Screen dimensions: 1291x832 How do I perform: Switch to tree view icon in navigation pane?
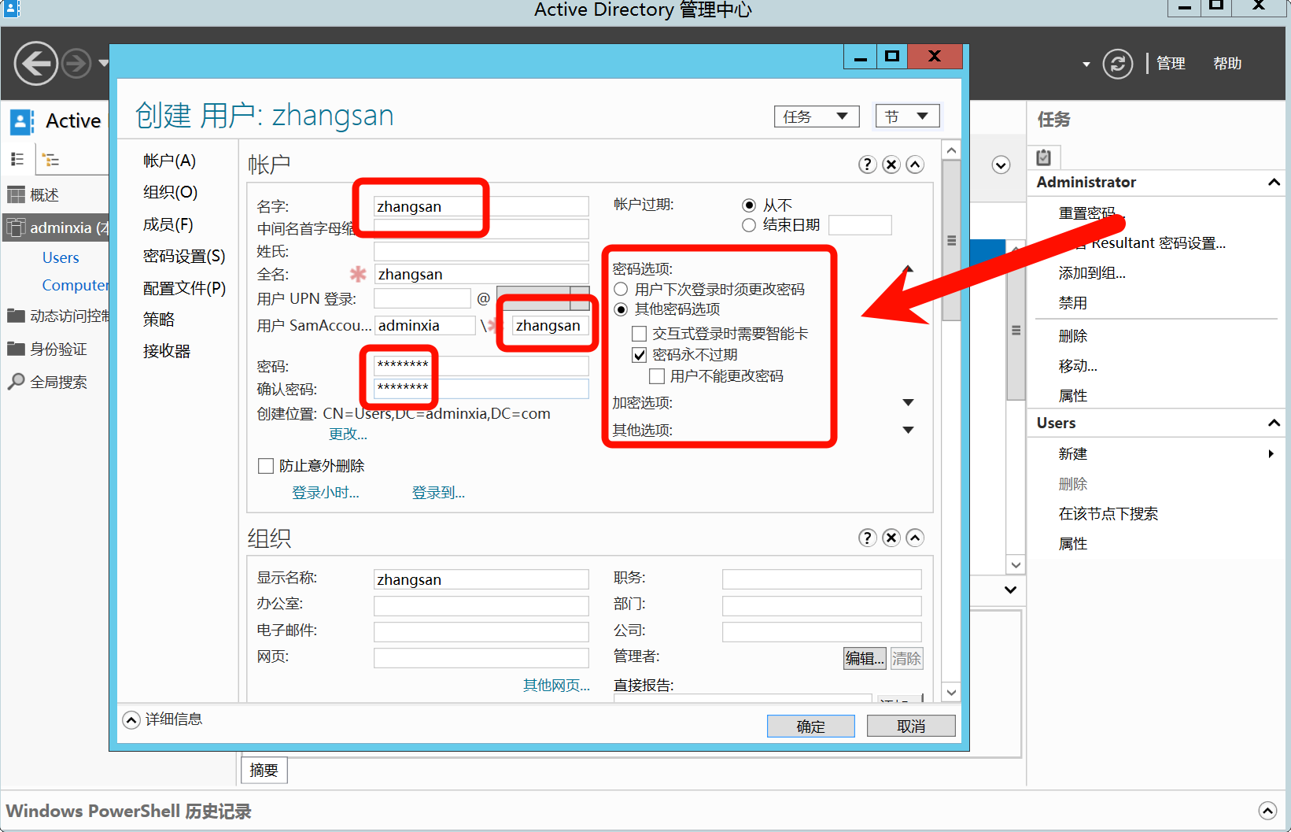[51, 160]
